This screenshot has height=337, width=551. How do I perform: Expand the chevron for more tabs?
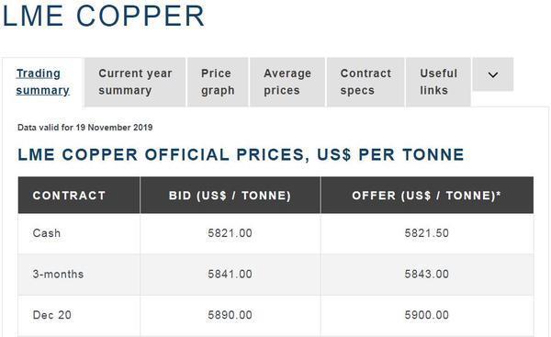[492, 74]
